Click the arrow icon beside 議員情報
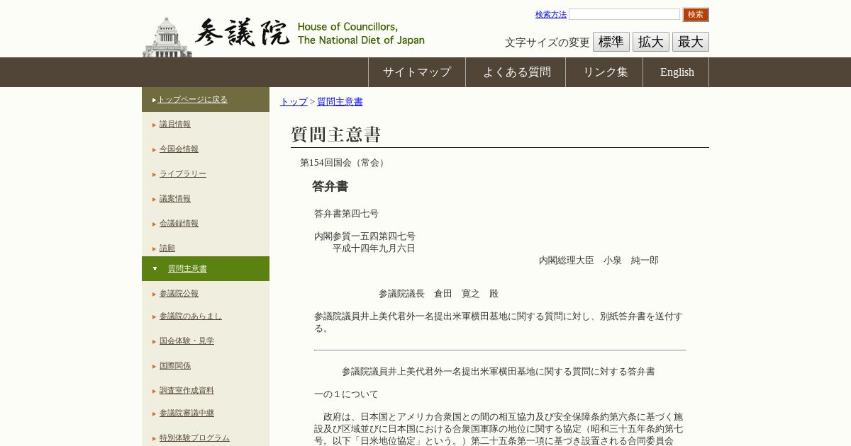The height and width of the screenshot is (446, 851). pyautogui.click(x=154, y=125)
